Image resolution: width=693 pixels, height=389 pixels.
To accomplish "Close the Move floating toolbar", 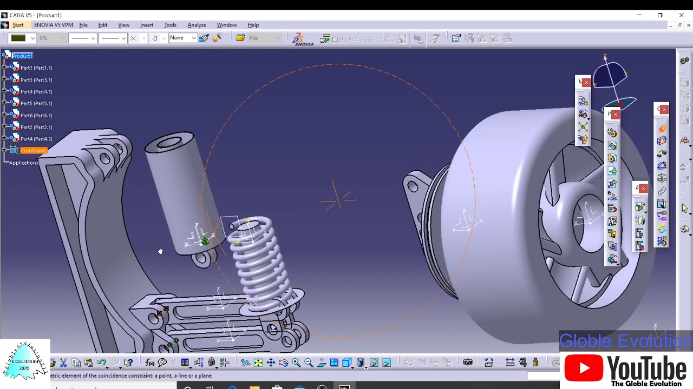I will pos(586,82).
